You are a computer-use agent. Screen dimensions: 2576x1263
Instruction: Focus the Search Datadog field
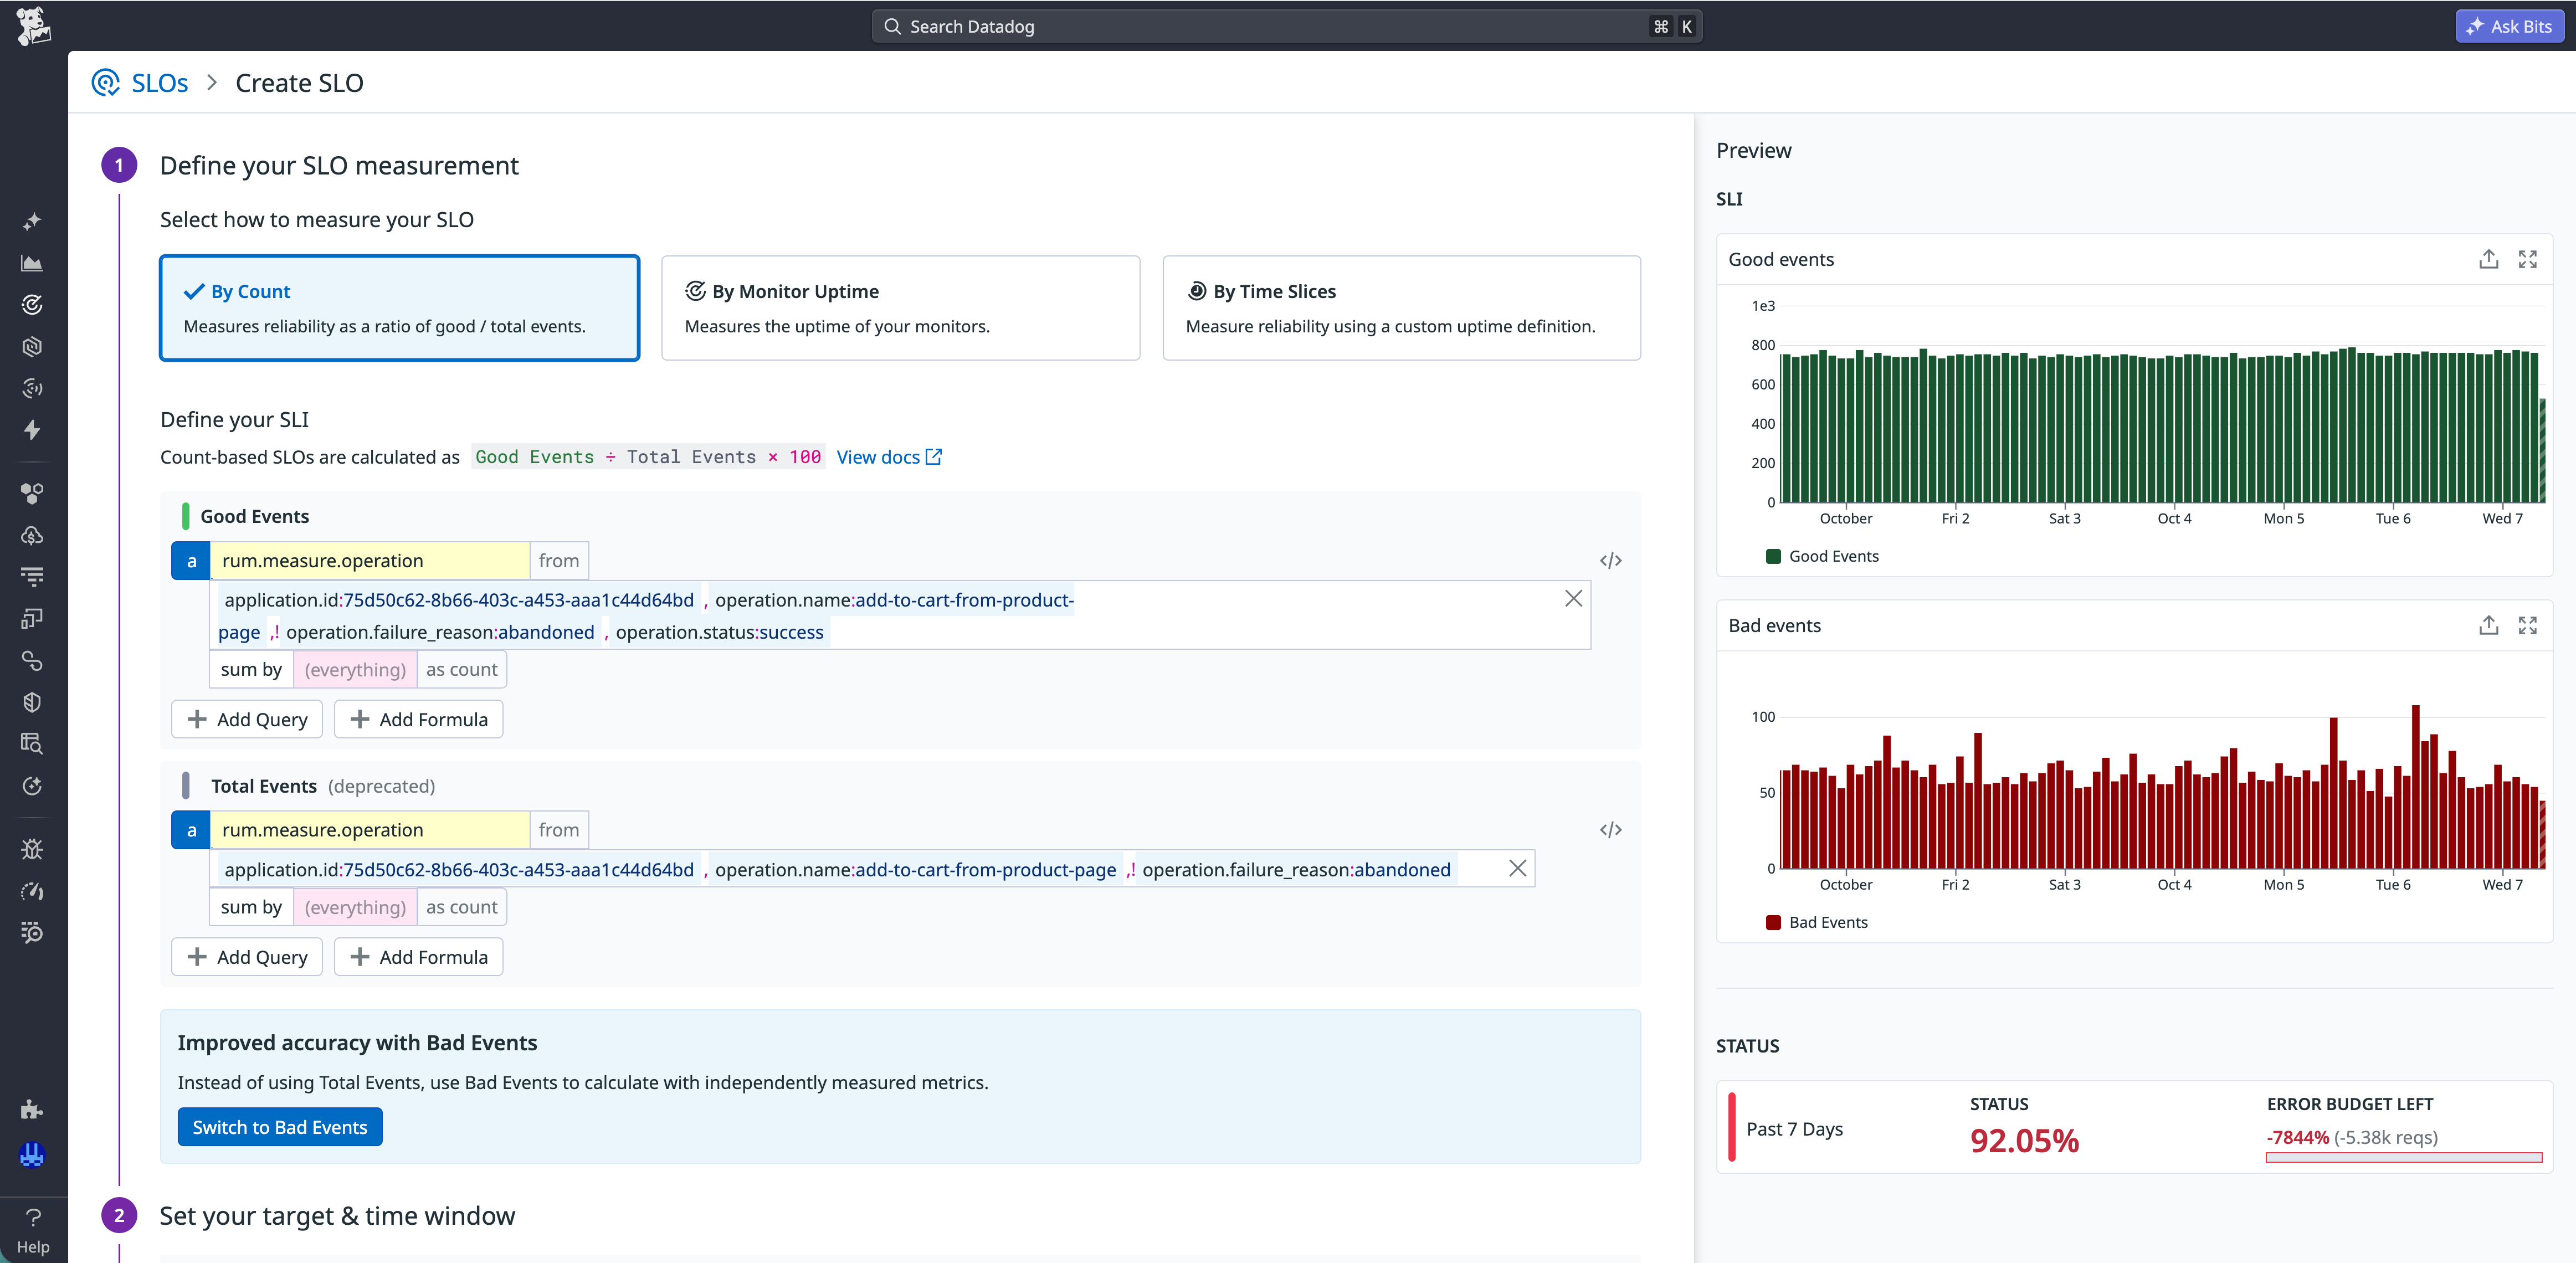(x=1287, y=27)
